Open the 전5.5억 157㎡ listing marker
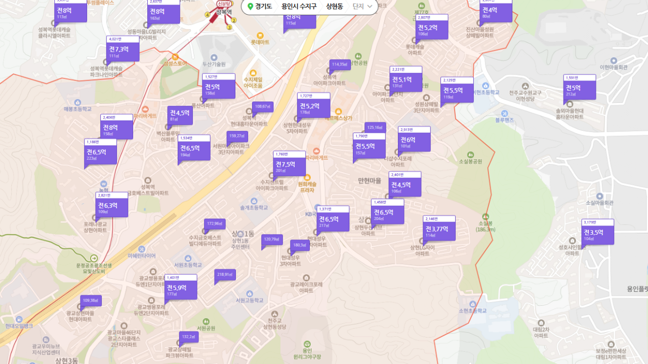This screenshot has height=364, width=648. pos(369,145)
